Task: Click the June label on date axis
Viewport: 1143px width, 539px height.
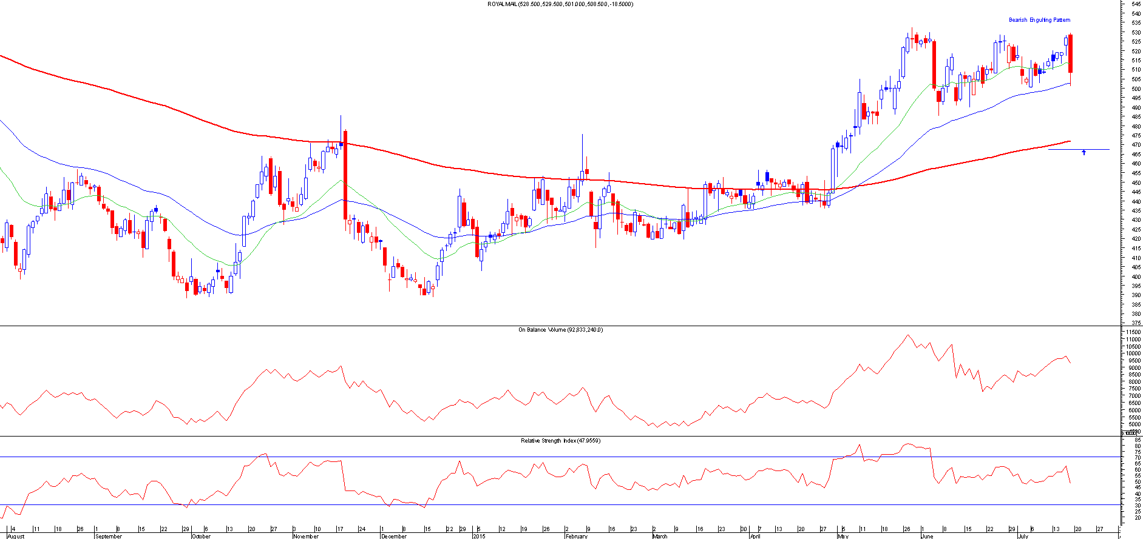Action: tap(927, 536)
